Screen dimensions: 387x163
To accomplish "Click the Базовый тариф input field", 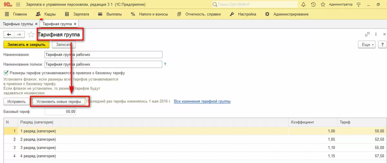I will (60, 112).
